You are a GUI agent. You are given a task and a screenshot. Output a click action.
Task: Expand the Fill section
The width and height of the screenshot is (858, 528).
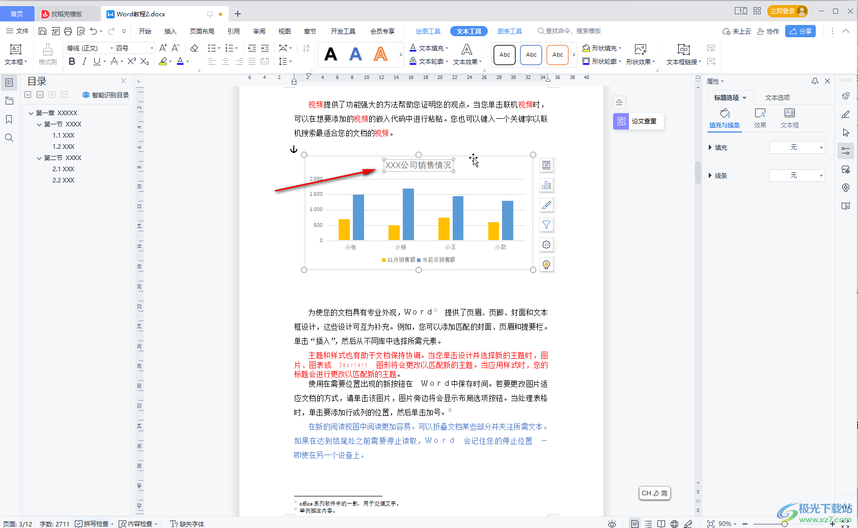[x=710, y=148]
